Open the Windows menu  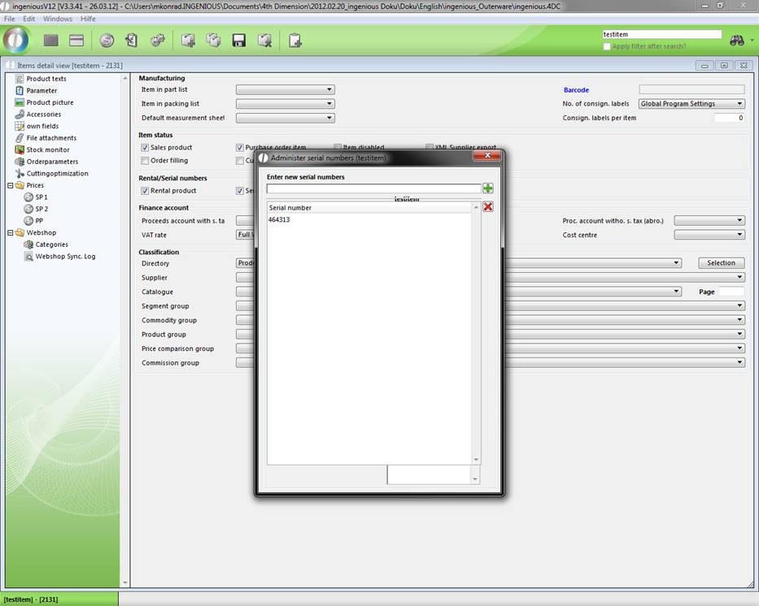57,19
